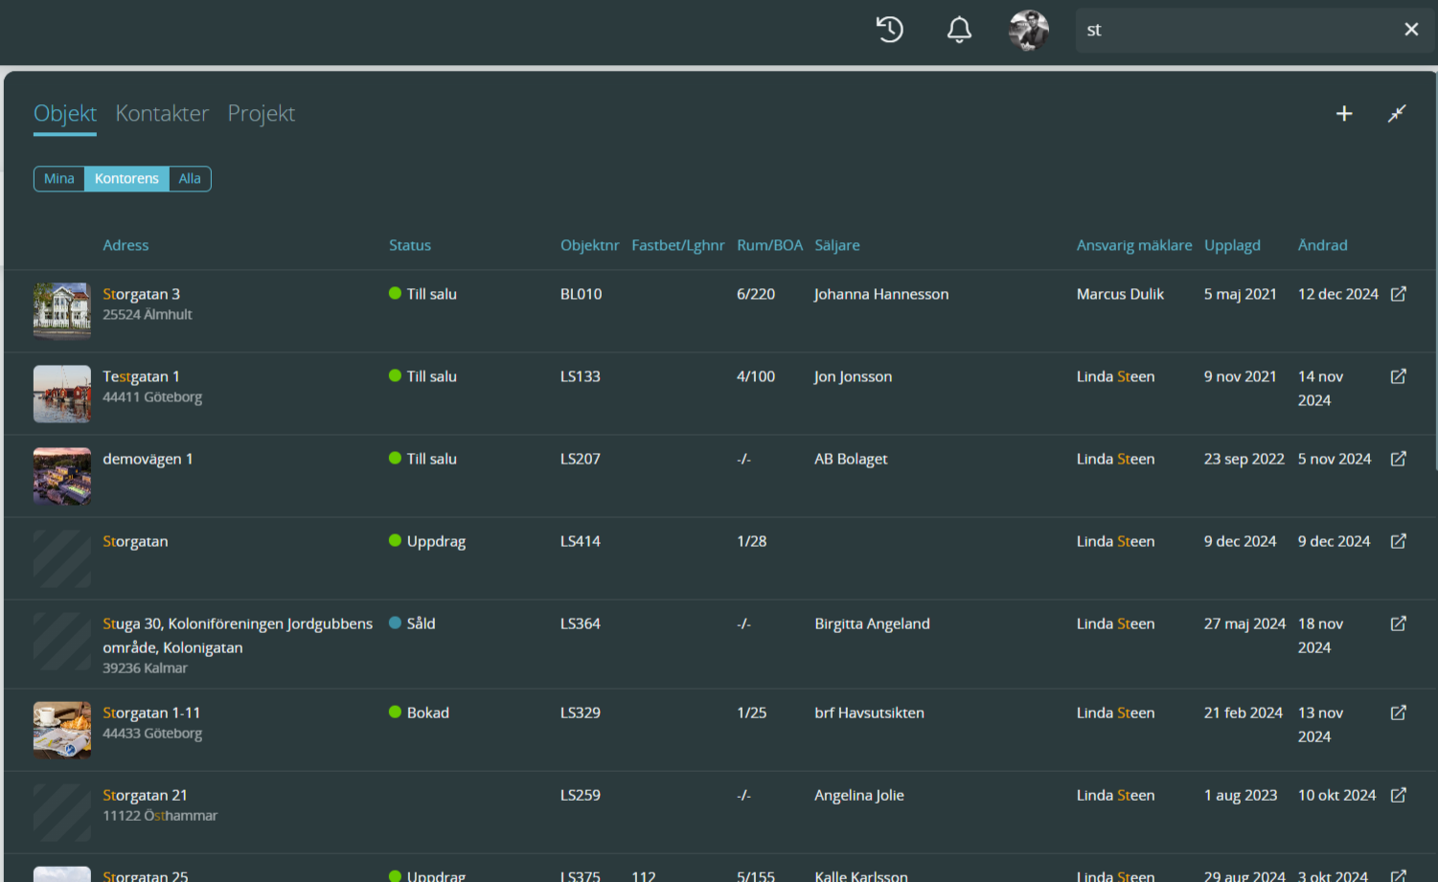
Task: Sort by the Upplagd column
Action: point(1232,245)
